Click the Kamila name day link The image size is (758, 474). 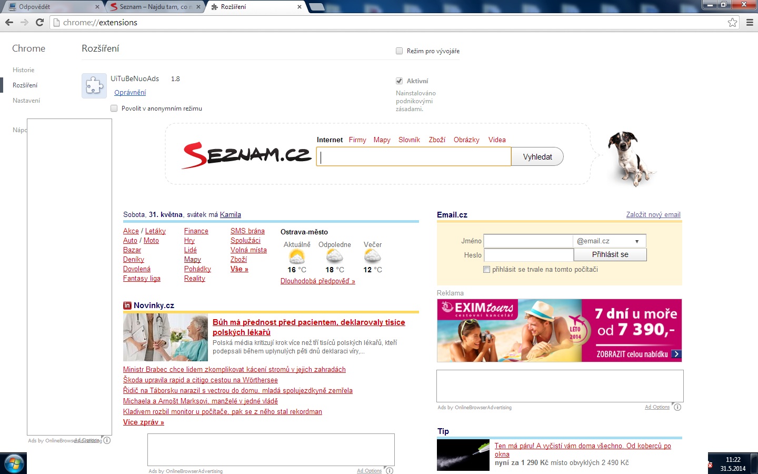(x=231, y=215)
